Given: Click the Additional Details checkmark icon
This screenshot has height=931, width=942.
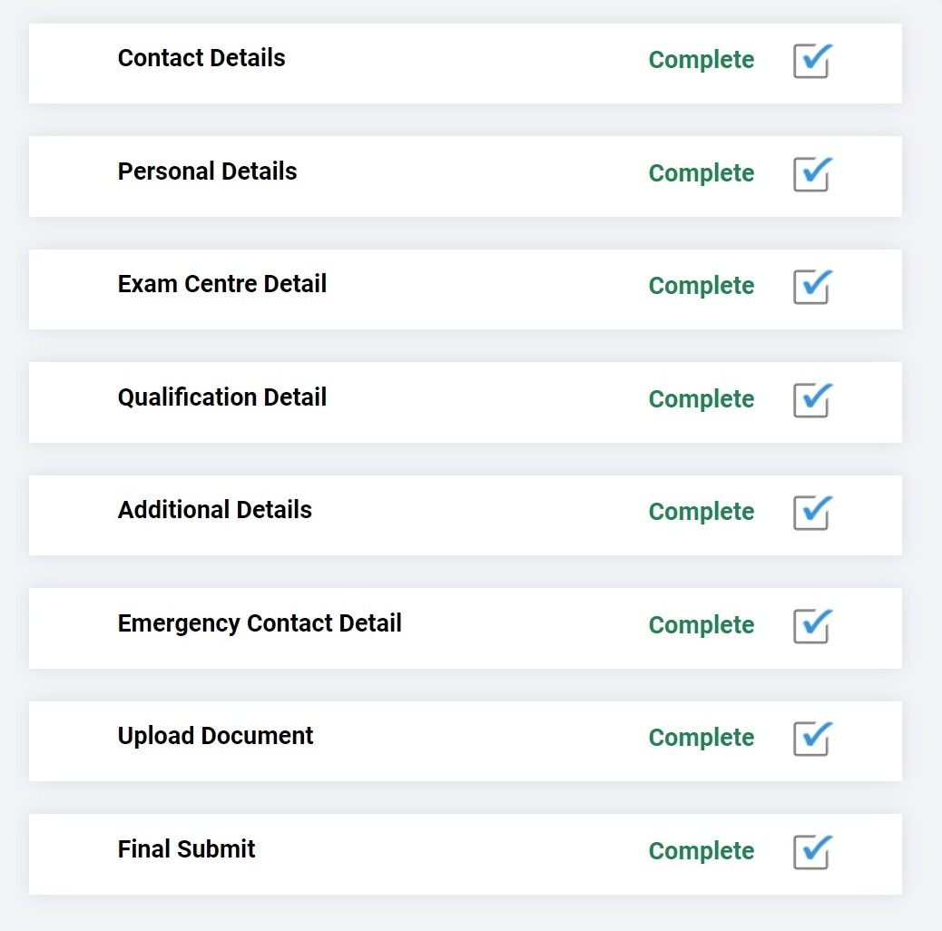Looking at the screenshot, I should tap(812, 513).
